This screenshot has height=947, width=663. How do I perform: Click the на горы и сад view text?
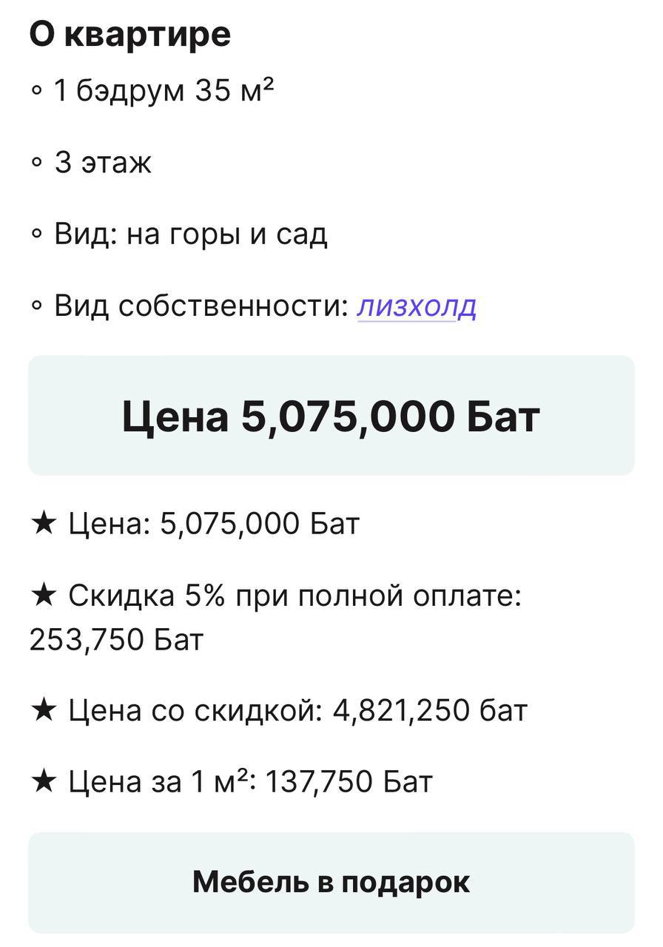click(x=226, y=235)
